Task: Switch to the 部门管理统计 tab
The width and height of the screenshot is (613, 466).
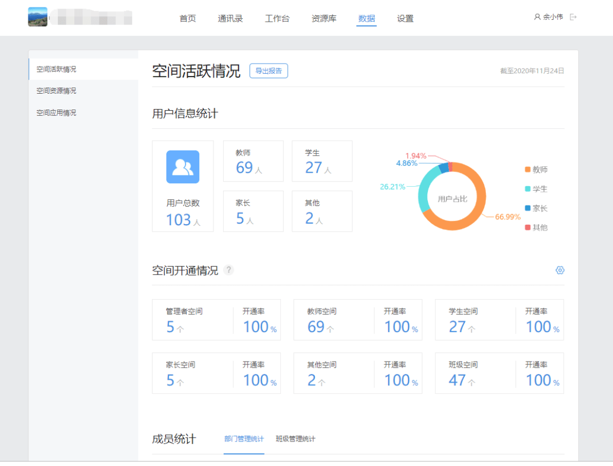Action: point(244,439)
